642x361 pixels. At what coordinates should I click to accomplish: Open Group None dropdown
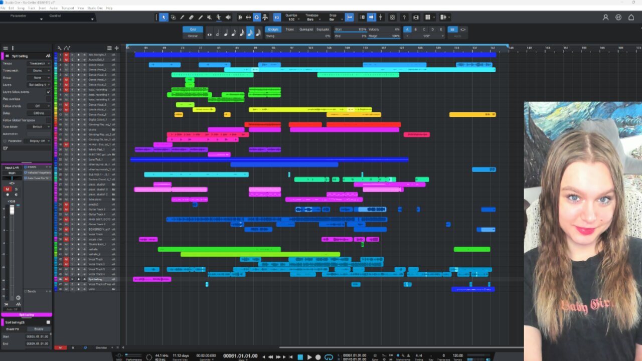pyautogui.click(x=39, y=78)
